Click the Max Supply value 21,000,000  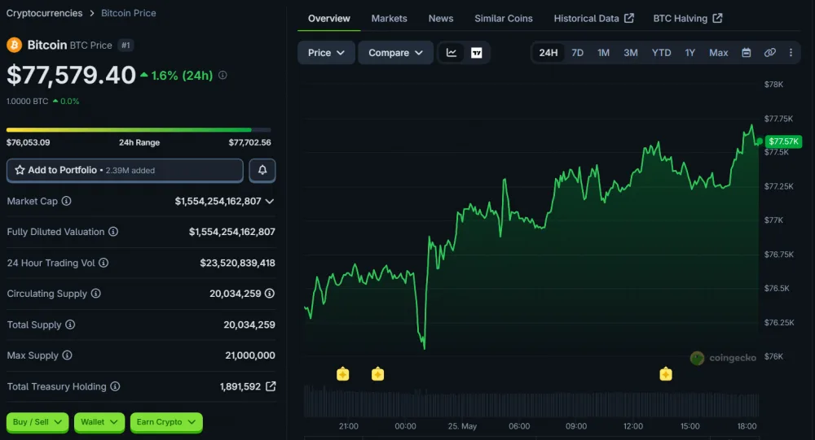[x=250, y=355]
